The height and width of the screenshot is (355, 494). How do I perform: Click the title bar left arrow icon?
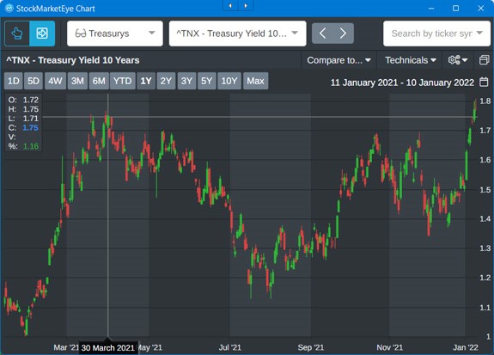[230, 5]
